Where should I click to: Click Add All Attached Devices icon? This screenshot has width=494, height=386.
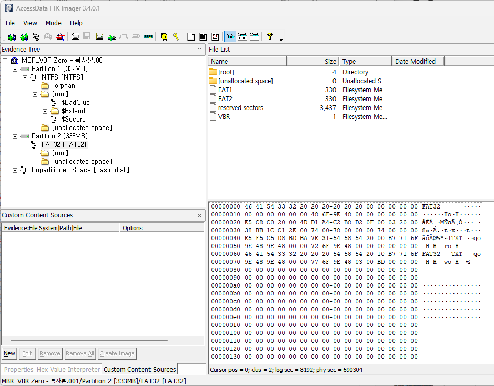click(24, 36)
